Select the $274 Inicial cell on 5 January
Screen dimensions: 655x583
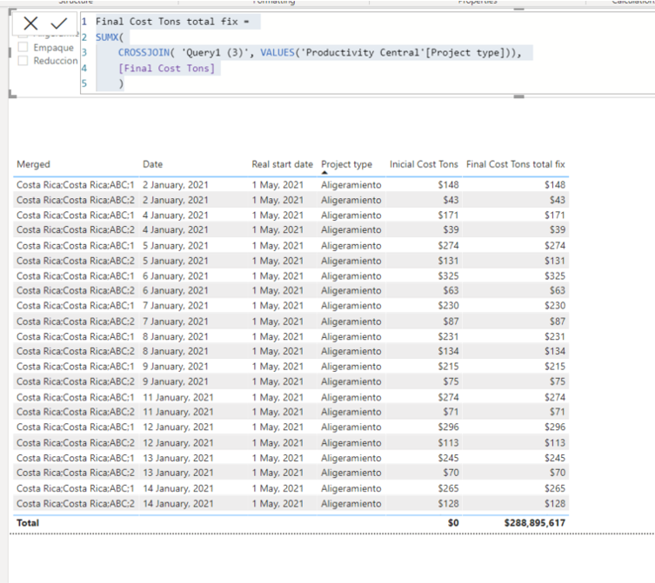click(448, 246)
